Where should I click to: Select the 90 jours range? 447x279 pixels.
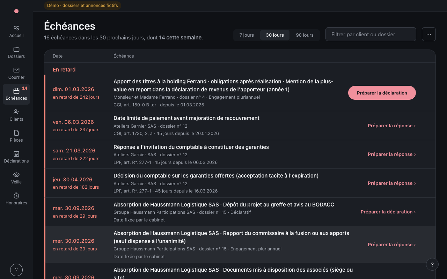pos(305,35)
